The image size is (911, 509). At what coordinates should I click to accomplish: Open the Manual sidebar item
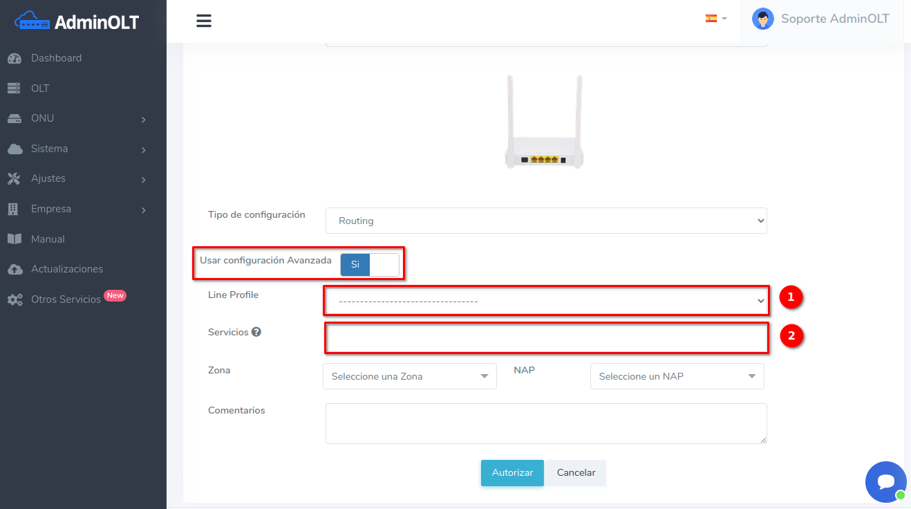pos(48,239)
